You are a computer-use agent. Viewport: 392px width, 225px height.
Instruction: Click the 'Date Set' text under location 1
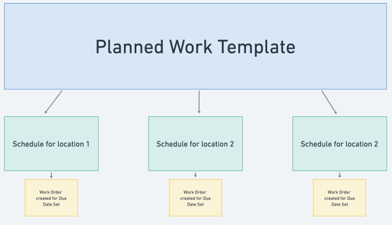pos(51,205)
